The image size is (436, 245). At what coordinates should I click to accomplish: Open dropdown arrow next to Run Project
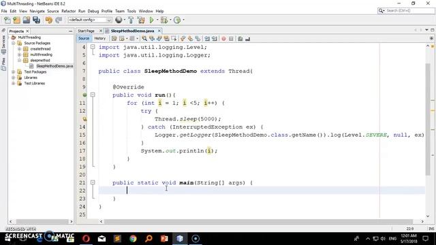[x=157, y=20]
